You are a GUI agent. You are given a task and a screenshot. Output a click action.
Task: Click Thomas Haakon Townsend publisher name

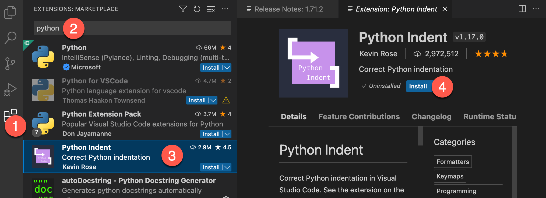pyautogui.click(x=104, y=100)
